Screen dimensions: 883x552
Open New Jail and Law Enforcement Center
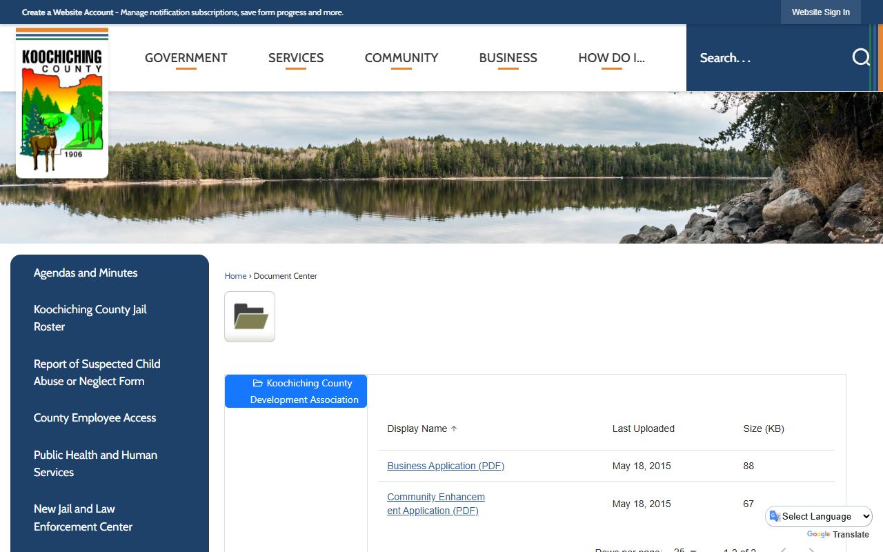[x=83, y=517]
